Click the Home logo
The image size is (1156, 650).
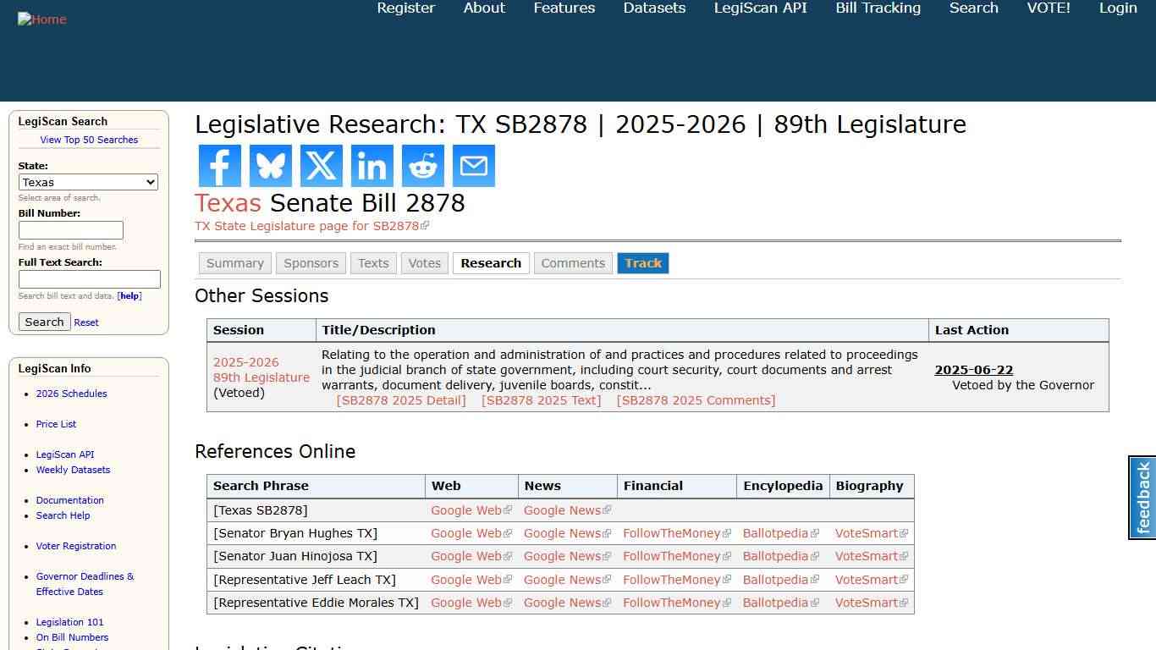click(42, 19)
